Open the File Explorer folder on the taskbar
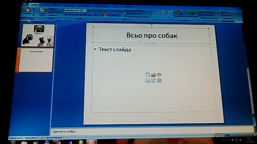 click(24, 142)
